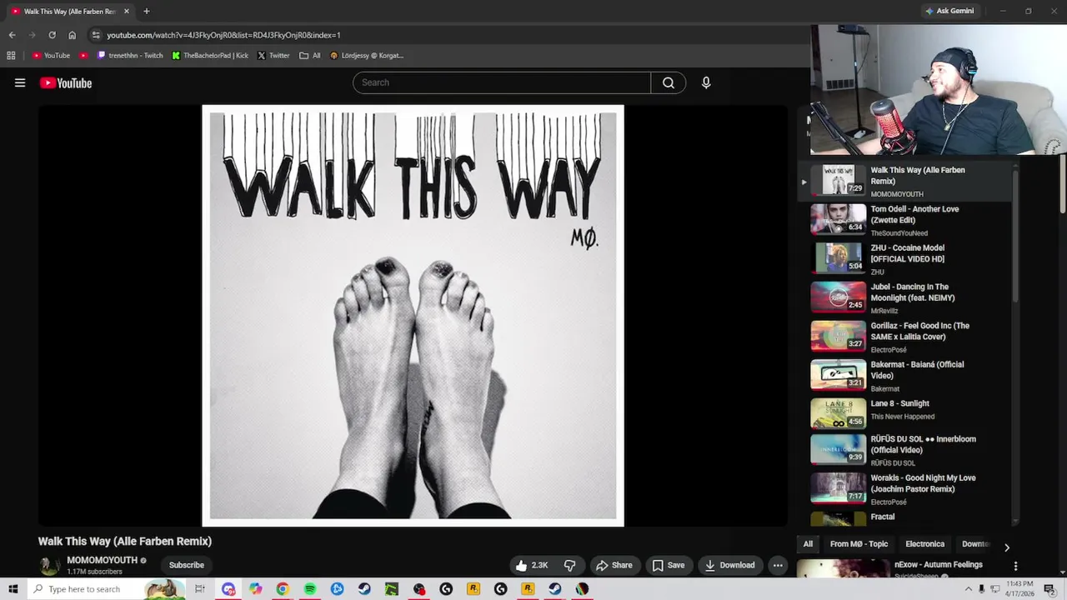
Task: Play ZHU - Cocaine Model playlist item
Action: [909, 259]
